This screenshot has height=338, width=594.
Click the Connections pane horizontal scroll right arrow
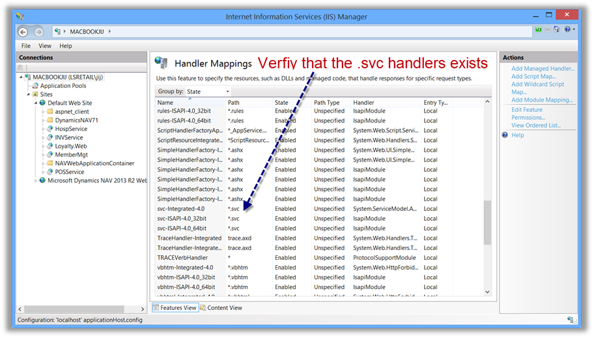(143, 309)
